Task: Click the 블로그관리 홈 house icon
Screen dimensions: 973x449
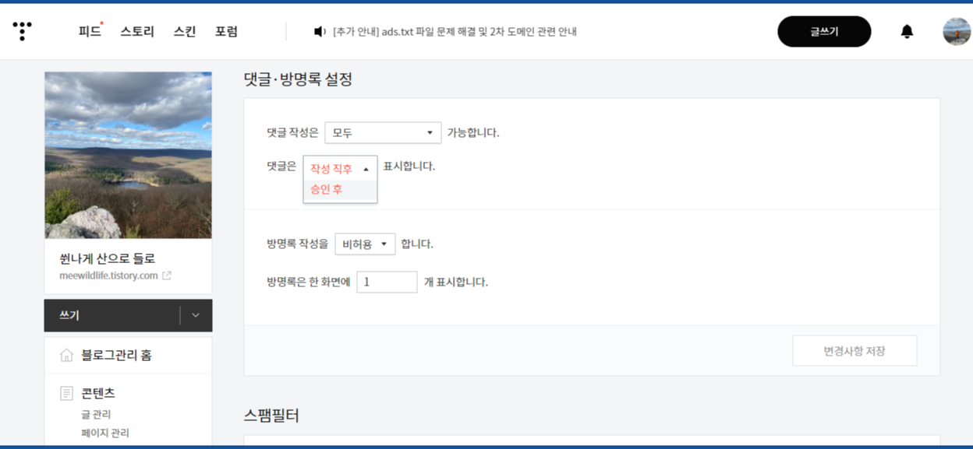Action: tap(67, 355)
